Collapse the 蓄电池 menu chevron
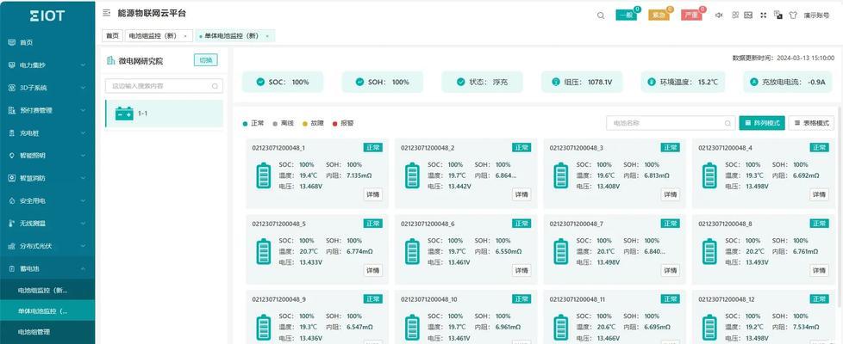The height and width of the screenshot is (344, 843). [x=83, y=268]
